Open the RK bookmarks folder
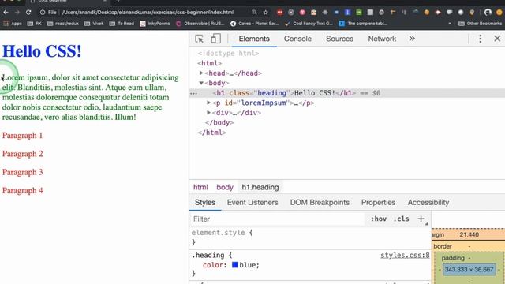 [x=35, y=24]
